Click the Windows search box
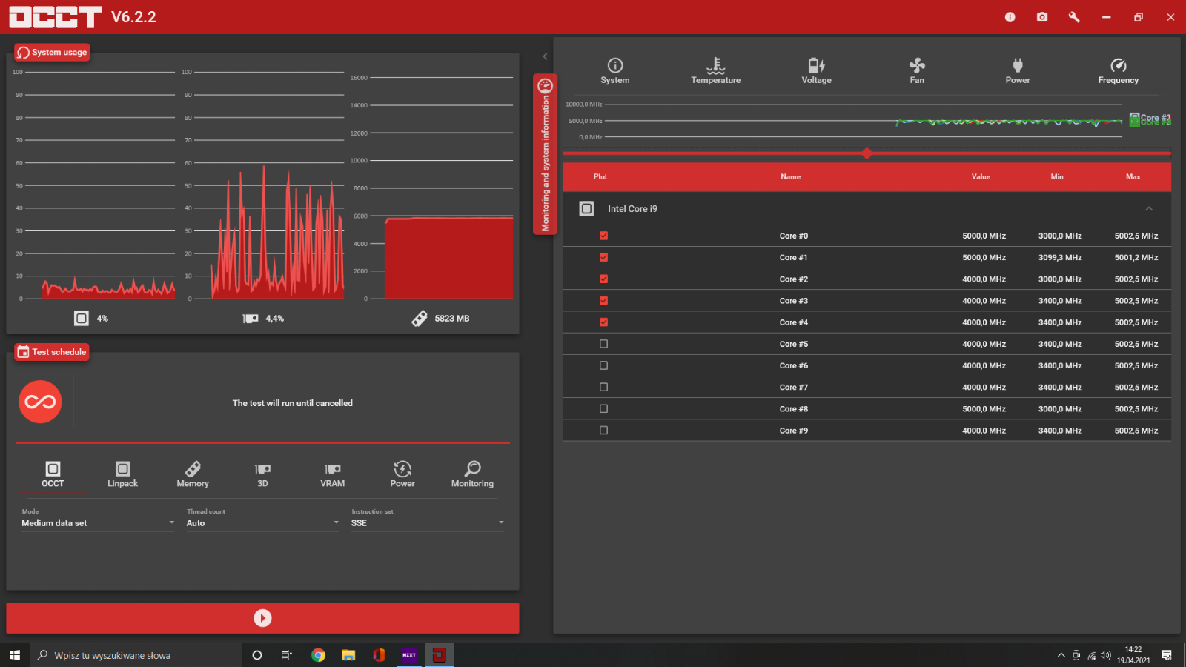This screenshot has width=1186, height=667. tap(136, 655)
